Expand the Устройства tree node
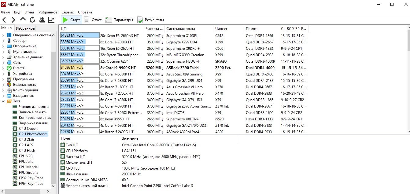 click(x=3, y=74)
